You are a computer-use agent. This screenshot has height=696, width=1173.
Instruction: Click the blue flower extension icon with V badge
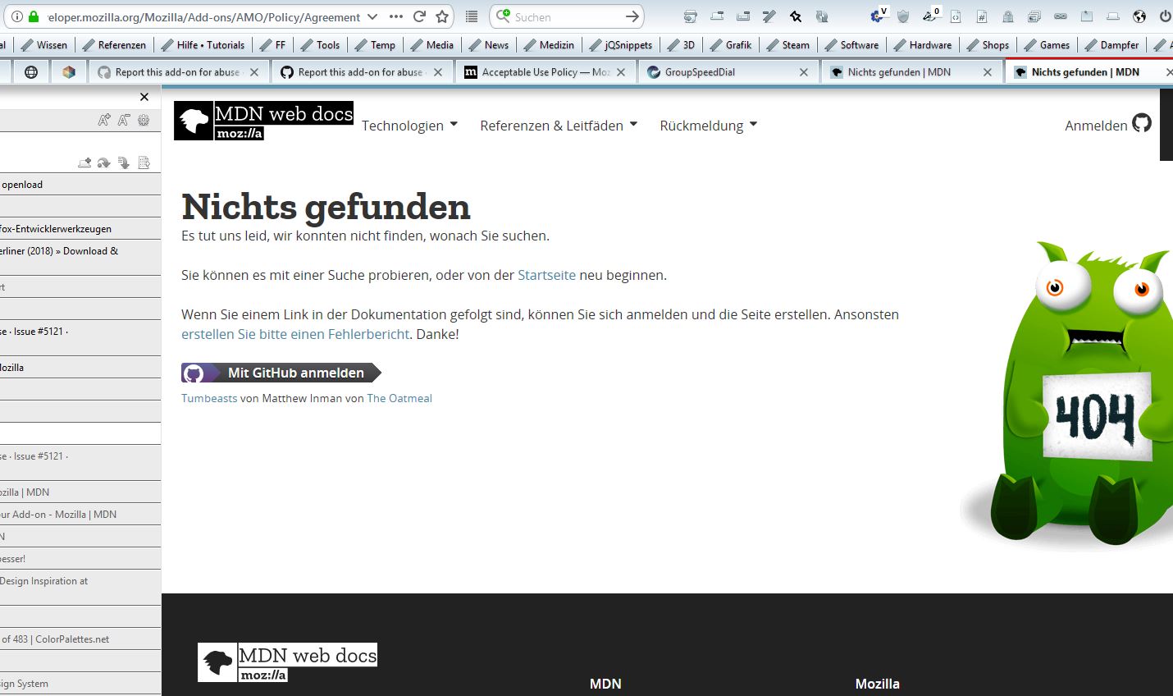[877, 16]
